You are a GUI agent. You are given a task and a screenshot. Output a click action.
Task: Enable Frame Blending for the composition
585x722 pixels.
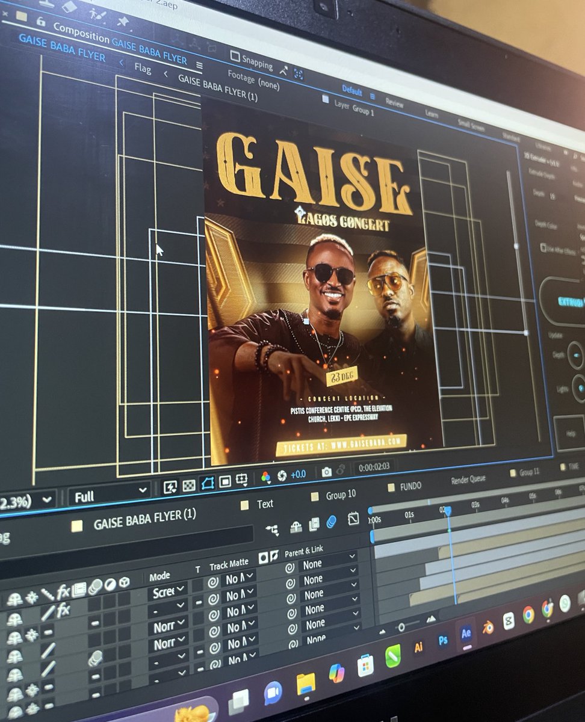[x=314, y=525]
